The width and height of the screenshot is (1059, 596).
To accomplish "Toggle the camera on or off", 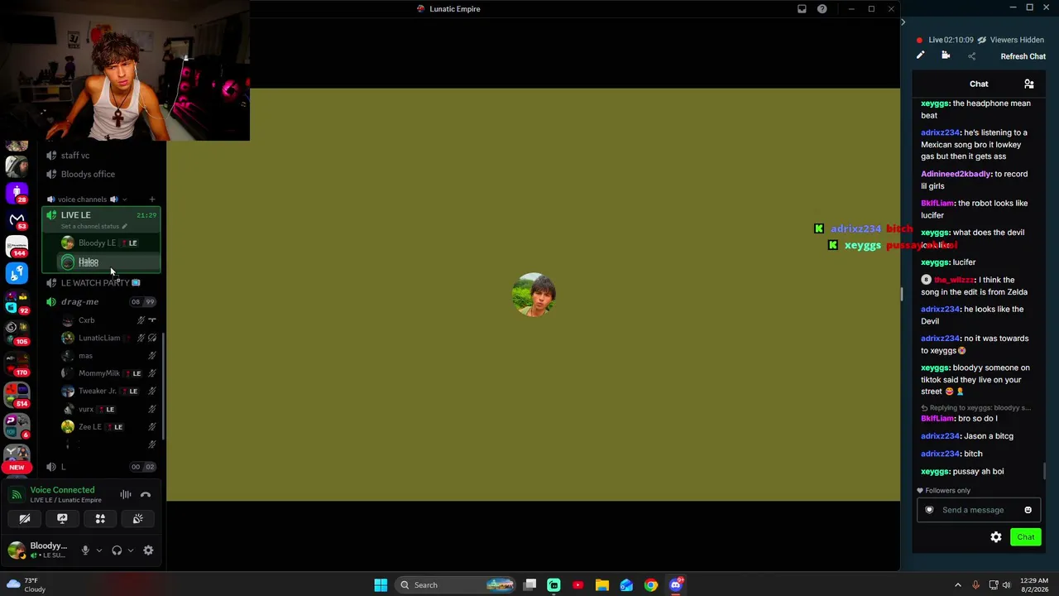I will click(25, 519).
